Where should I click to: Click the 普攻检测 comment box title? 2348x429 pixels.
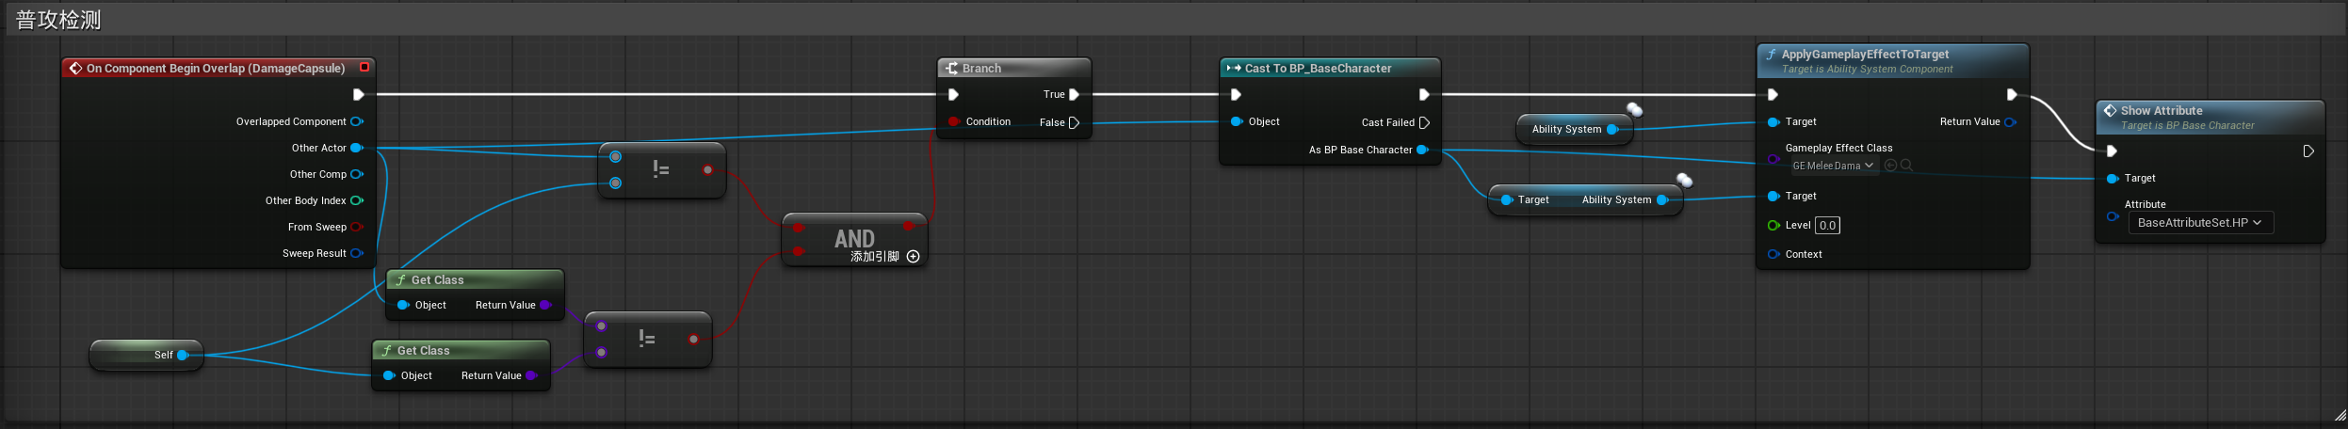[x=58, y=20]
